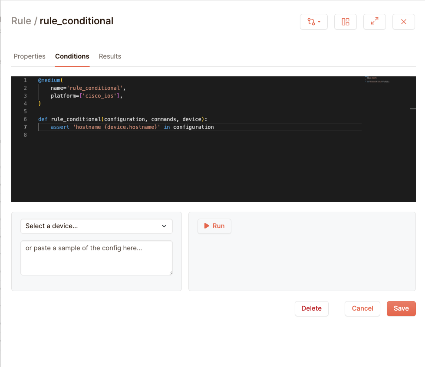Click the editor's vertical scrollbar track
The width and height of the screenshot is (425, 367).
(x=413, y=152)
